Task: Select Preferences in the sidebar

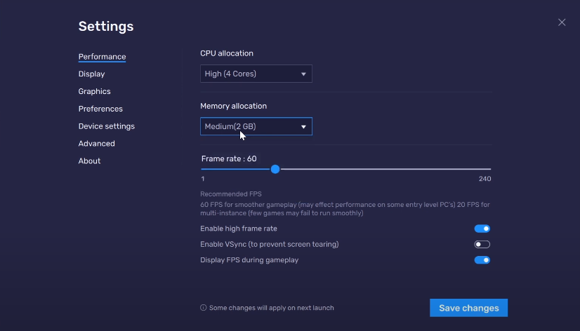Action: (100, 109)
